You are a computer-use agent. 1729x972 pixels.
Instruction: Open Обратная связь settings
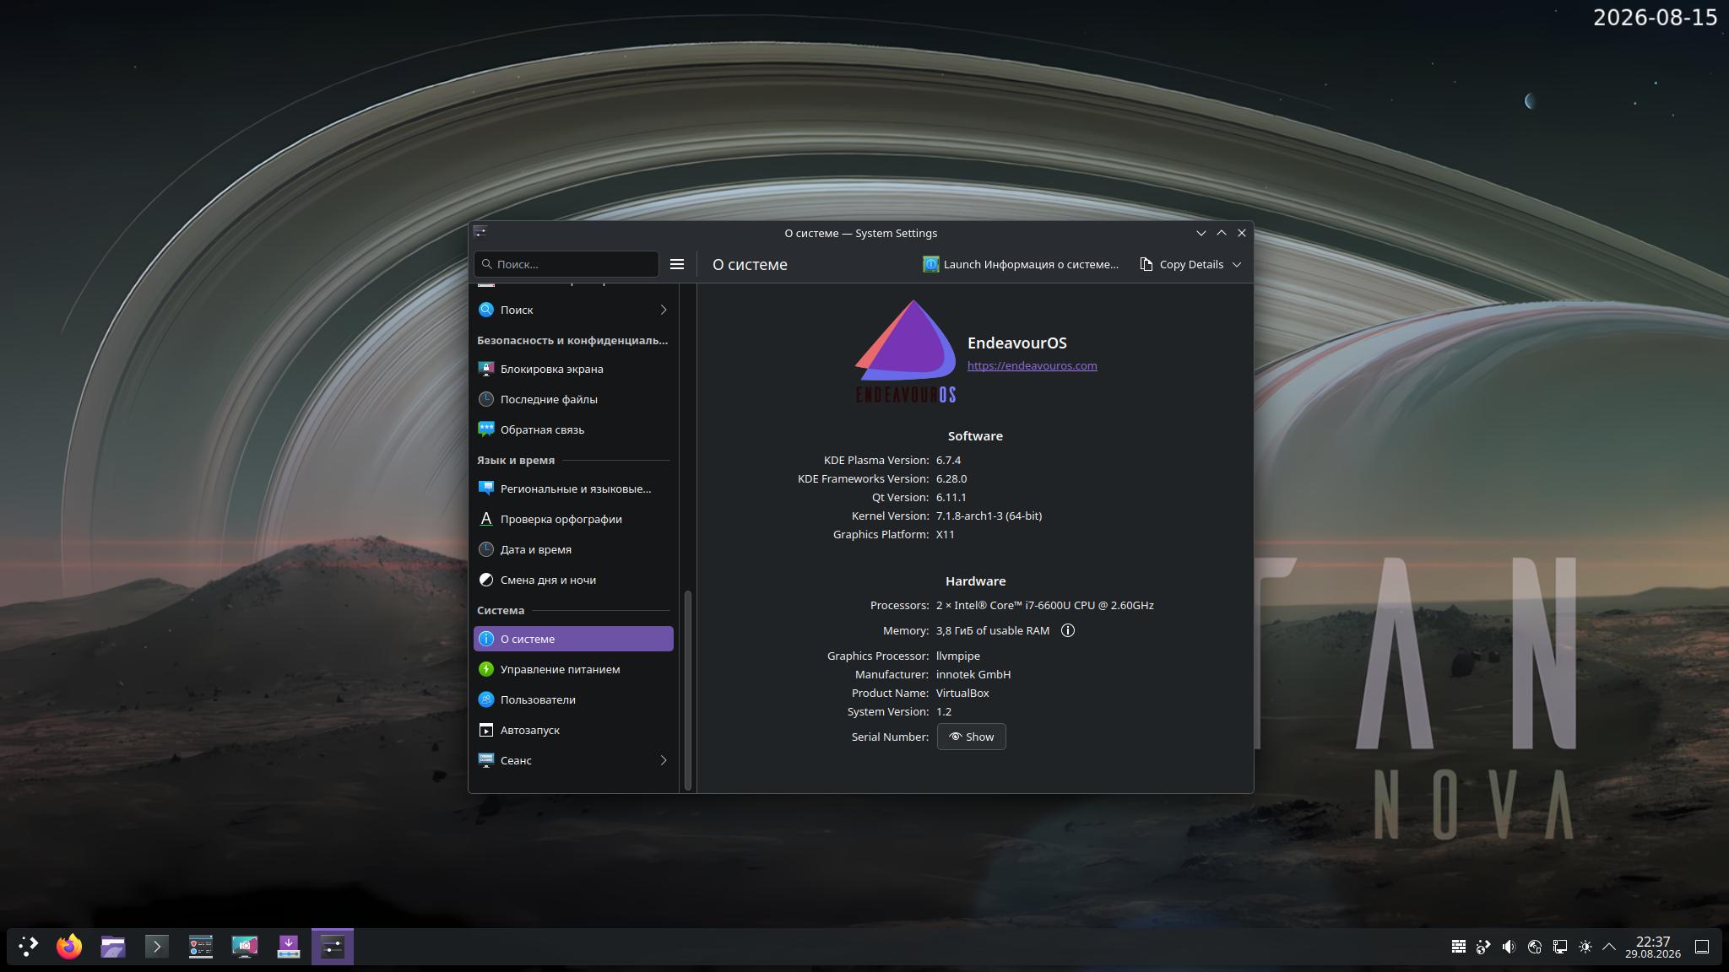coord(573,429)
